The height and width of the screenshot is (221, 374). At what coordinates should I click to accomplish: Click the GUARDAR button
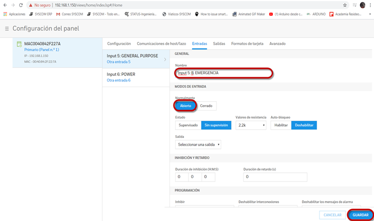point(360,215)
